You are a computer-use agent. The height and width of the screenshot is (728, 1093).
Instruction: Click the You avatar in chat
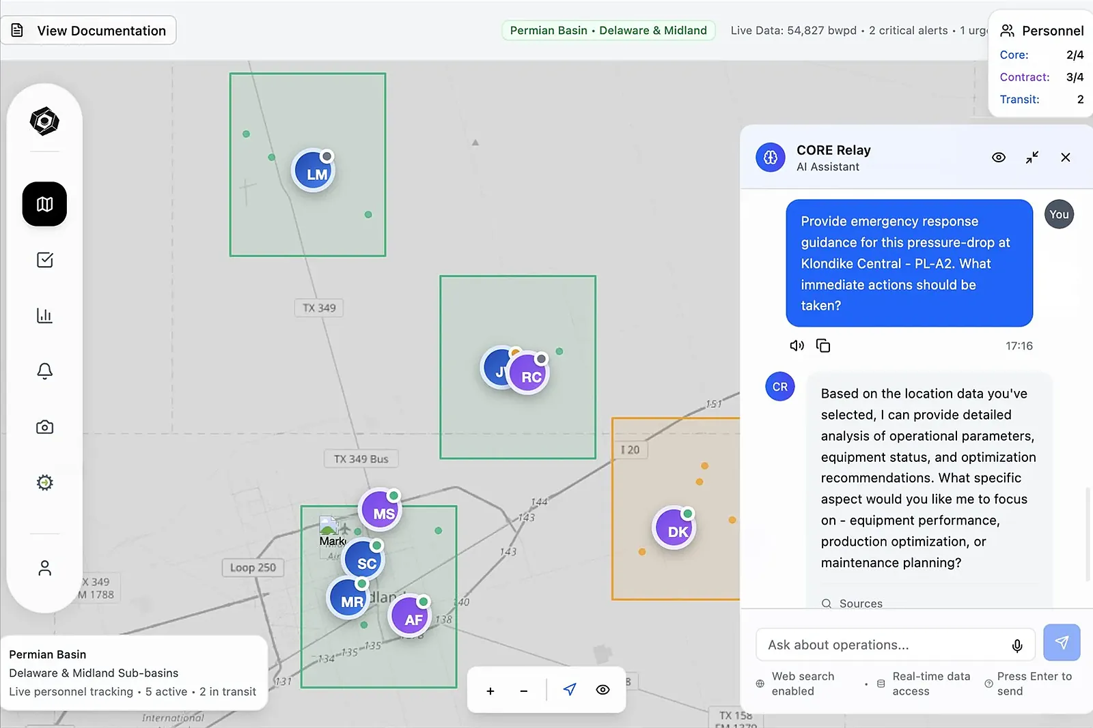click(x=1059, y=214)
